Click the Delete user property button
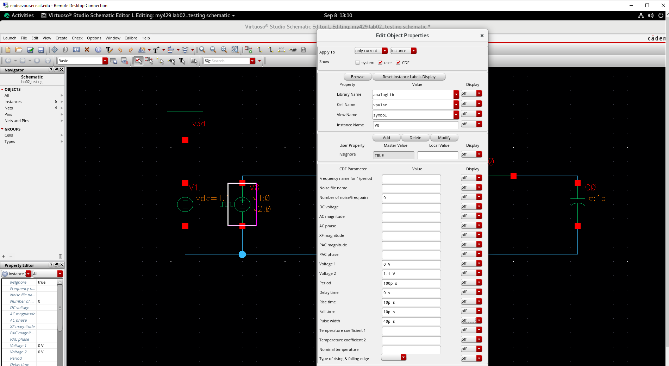 [415, 138]
